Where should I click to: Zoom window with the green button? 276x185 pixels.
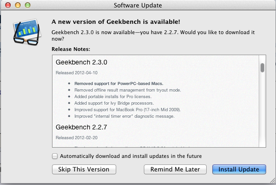click(28, 5)
